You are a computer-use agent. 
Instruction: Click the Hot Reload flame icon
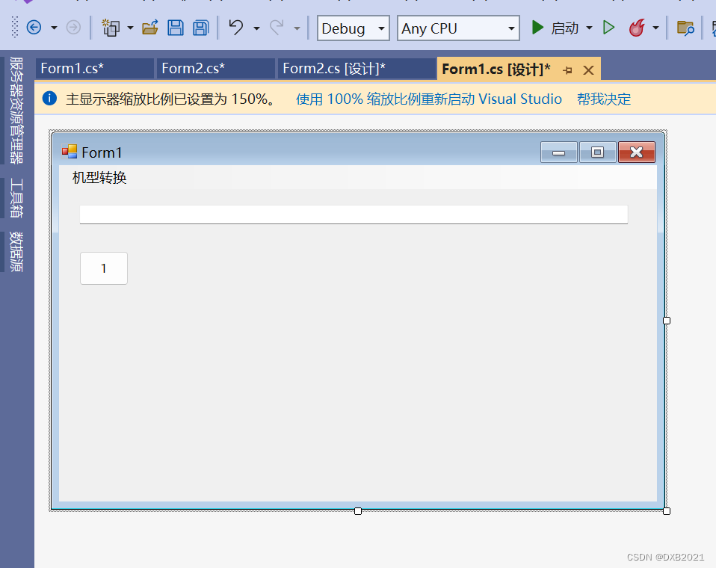[637, 28]
